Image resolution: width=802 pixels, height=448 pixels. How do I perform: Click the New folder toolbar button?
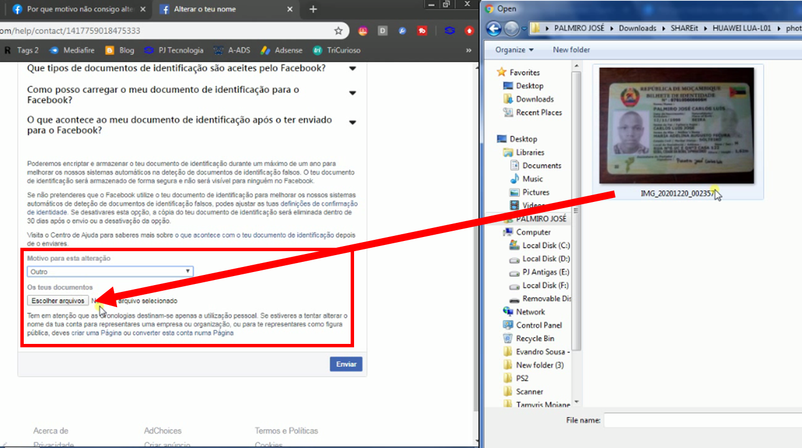tap(571, 50)
